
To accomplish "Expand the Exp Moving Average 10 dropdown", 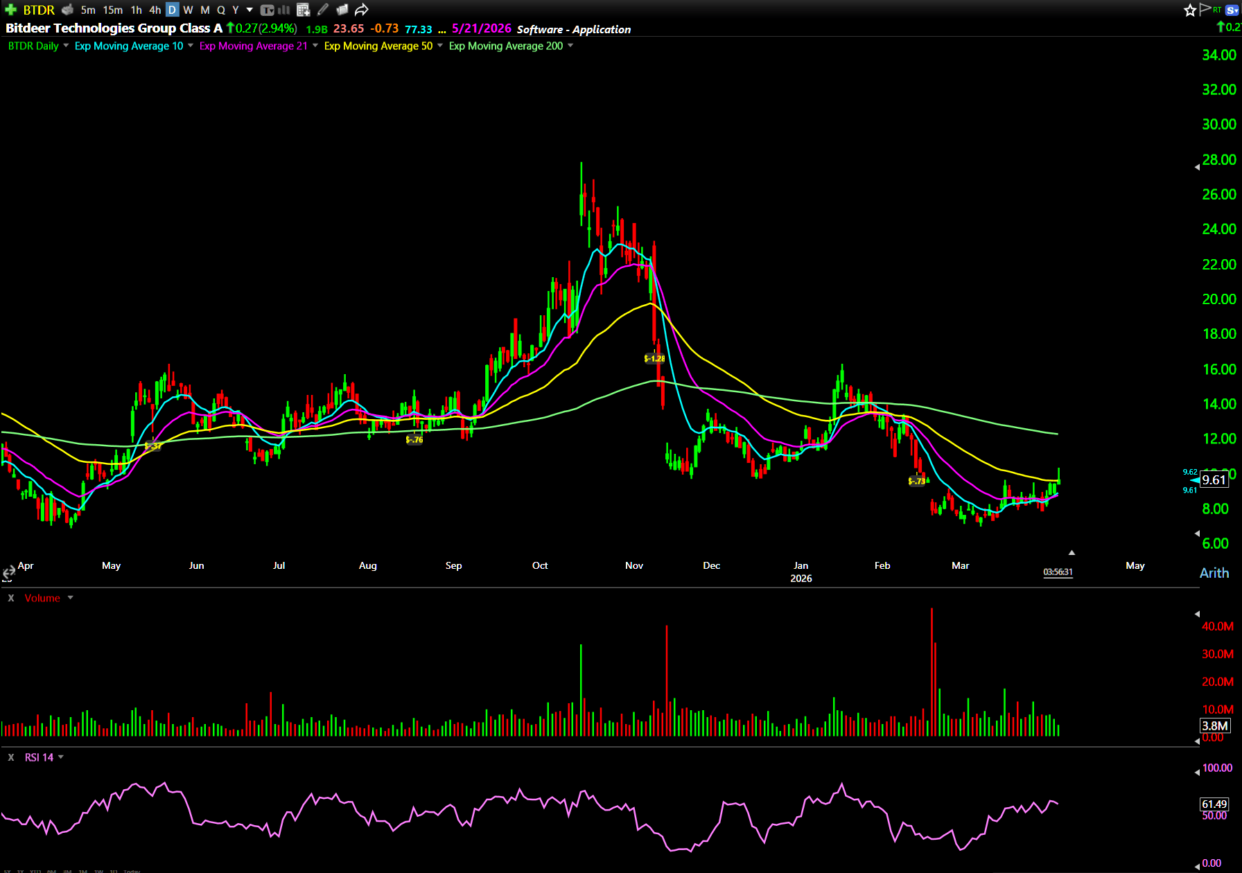I will 191,46.
